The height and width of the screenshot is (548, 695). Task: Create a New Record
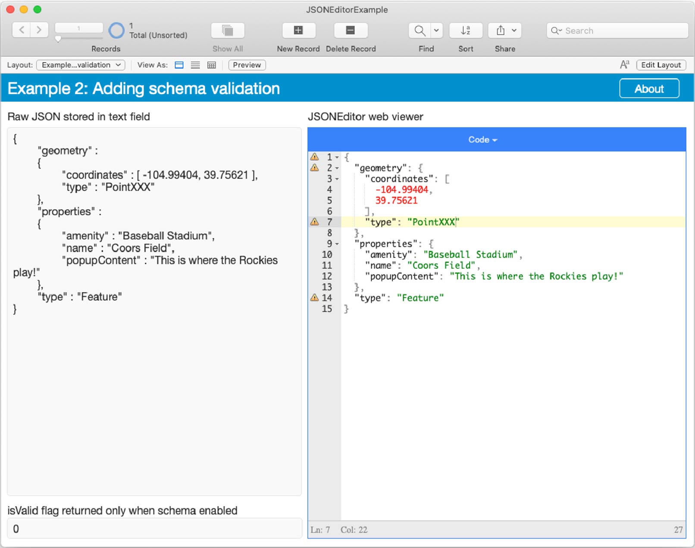point(298,30)
